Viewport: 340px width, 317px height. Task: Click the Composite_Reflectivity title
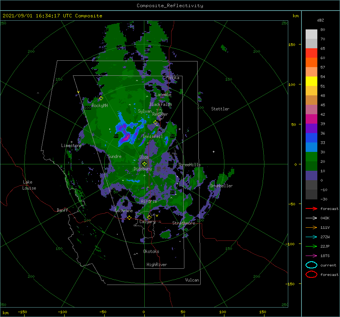point(170,6)
